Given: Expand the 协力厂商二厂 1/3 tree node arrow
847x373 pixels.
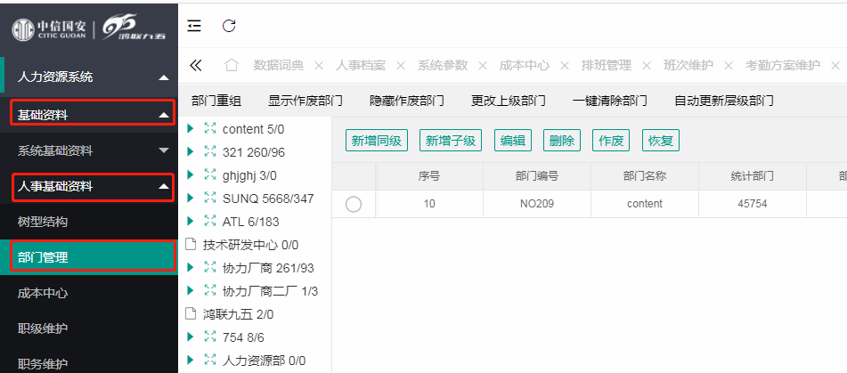Looking at the screenshot, I should click(x=190, y=291).
